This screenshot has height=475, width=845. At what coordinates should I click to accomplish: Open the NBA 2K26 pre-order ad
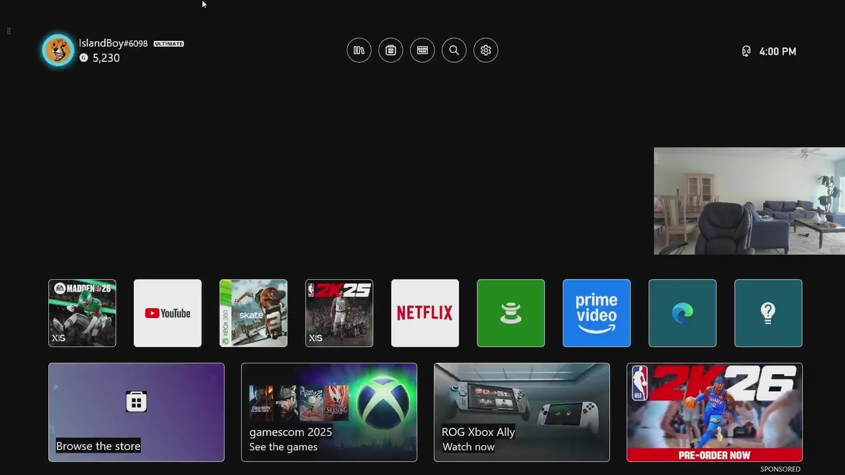click(x=714, y=412)
